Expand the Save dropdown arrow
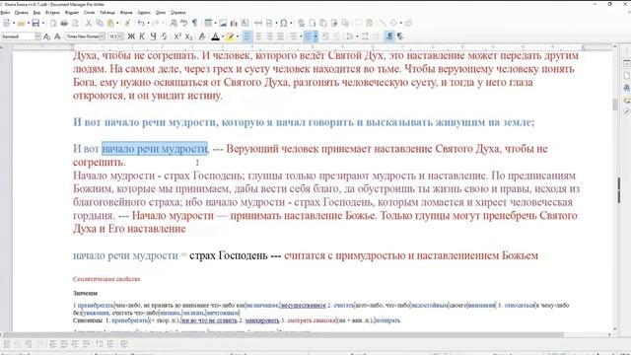The image size is (631, 355). pyautogui.click(x=42, y=23)
